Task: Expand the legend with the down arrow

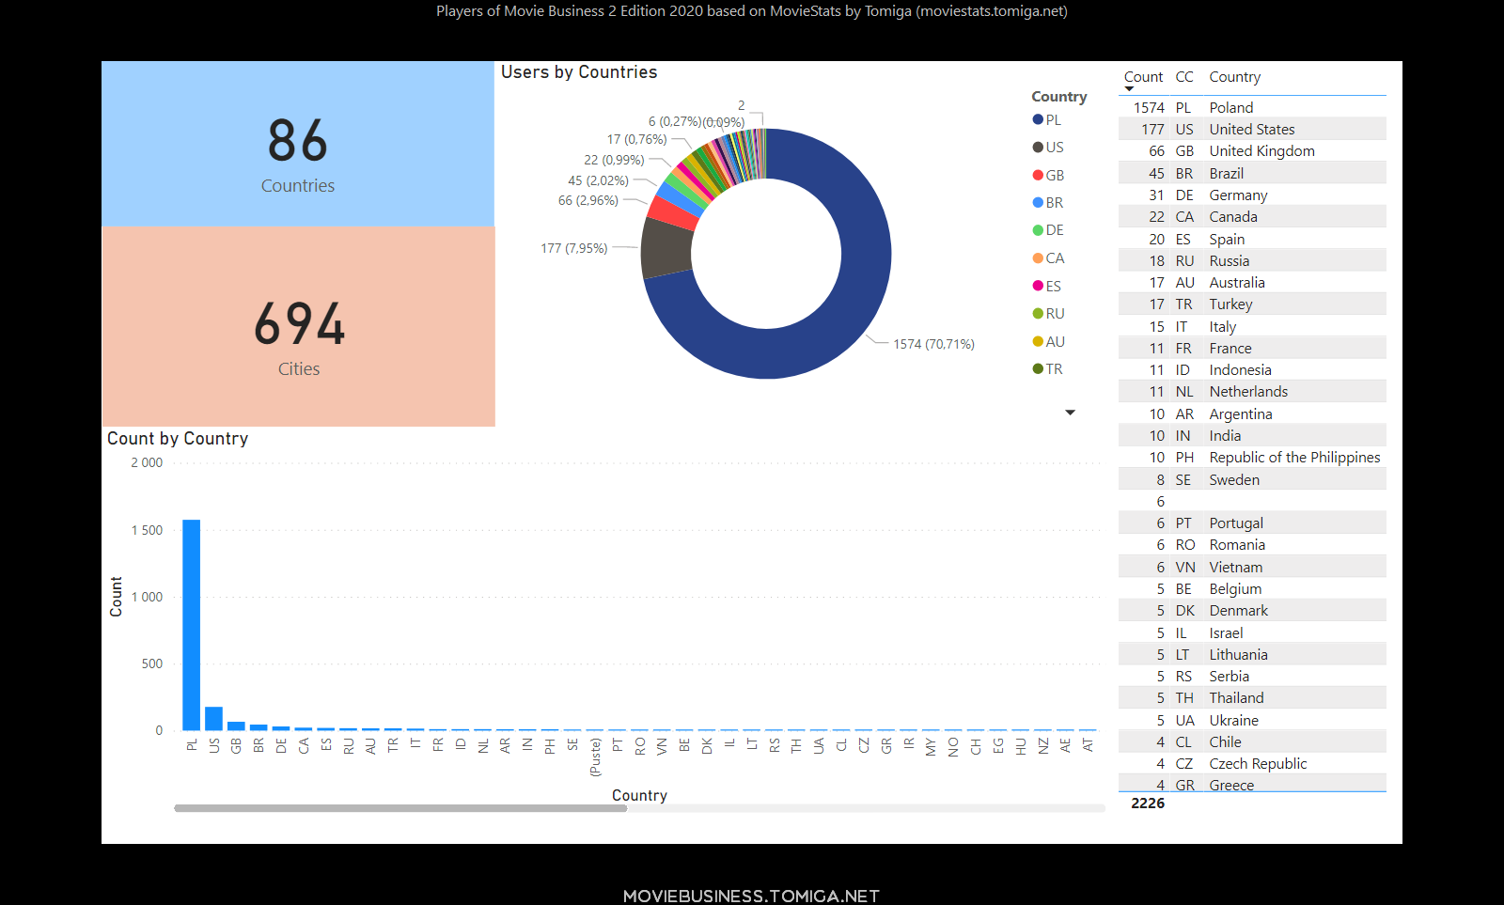Action: coord(1070,413)
